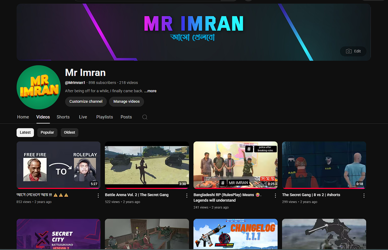This screenshot has width=388, height=250.
Task: Click the MR IMRAN channel banner
Action: (193, 32)
